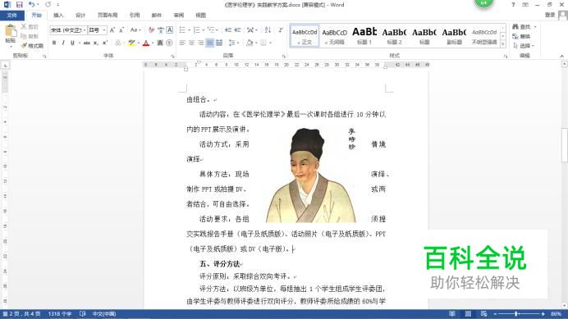Undo the last action

31,5
